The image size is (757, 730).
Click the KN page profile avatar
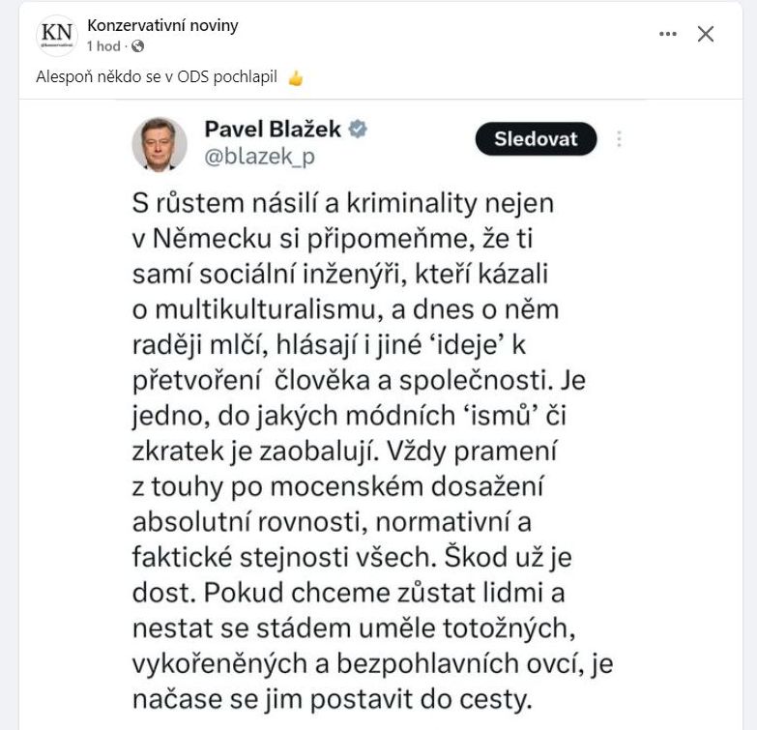pyautogui.click(x=57, y=34)
